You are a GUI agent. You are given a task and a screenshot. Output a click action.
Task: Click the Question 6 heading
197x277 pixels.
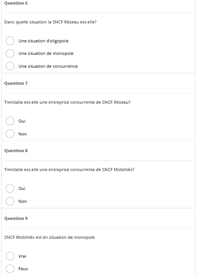[x=16, y=3]
